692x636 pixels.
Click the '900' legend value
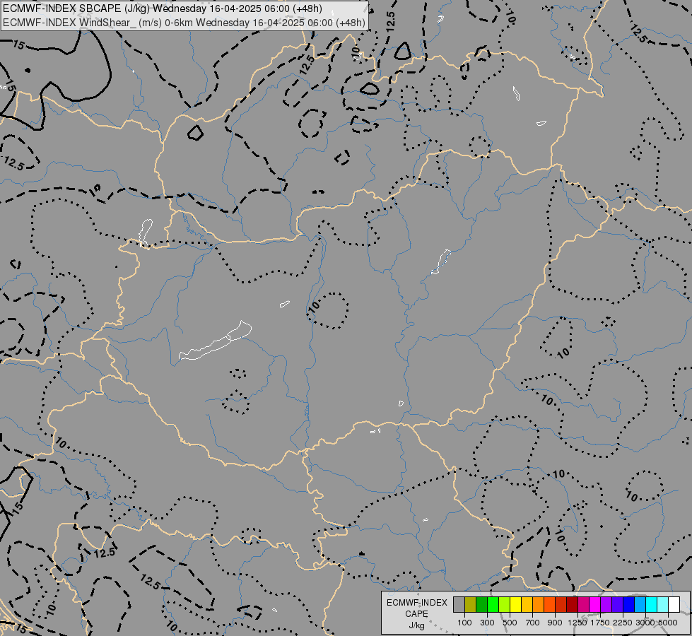(555, 623)
